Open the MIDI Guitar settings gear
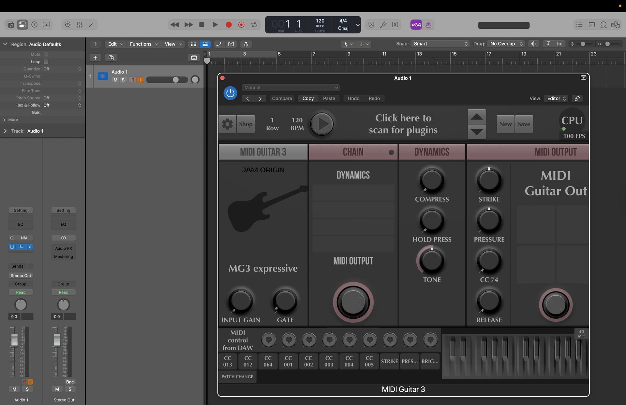Viewport: 626px width, 405px height. coord(227,124)
